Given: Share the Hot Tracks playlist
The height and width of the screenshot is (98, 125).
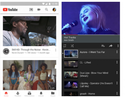Looking at the screenshot, I should (111, 46).
